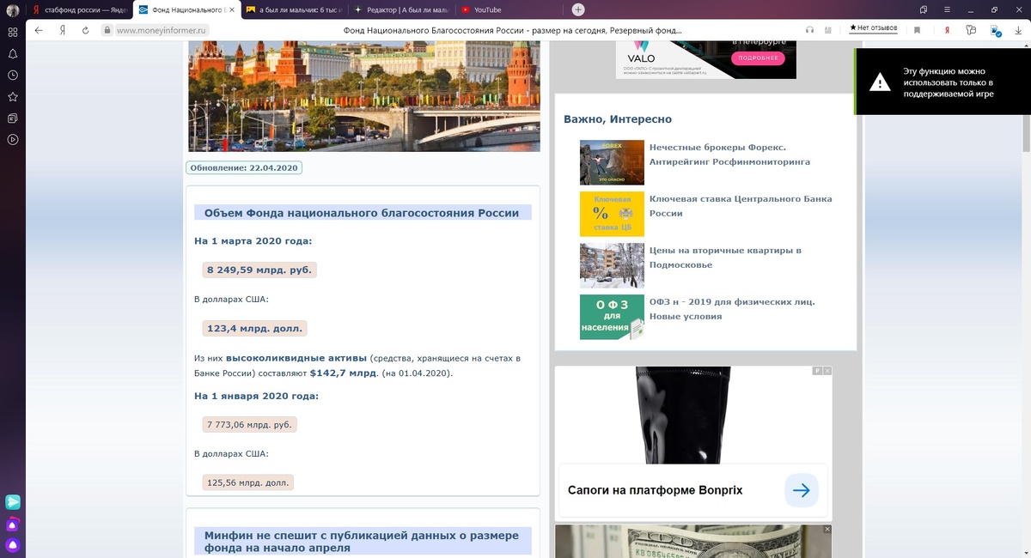Click the snowy apartment building thumbnail

click(x=612, y=265)
